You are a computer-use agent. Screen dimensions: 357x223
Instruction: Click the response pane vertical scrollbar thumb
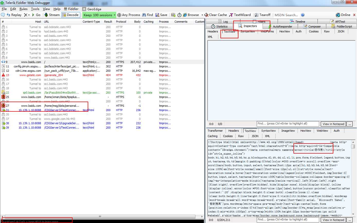pos(353,146)
